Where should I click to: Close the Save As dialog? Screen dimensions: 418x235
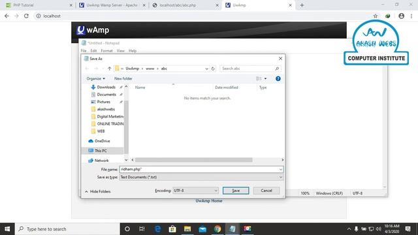(280, 58)
